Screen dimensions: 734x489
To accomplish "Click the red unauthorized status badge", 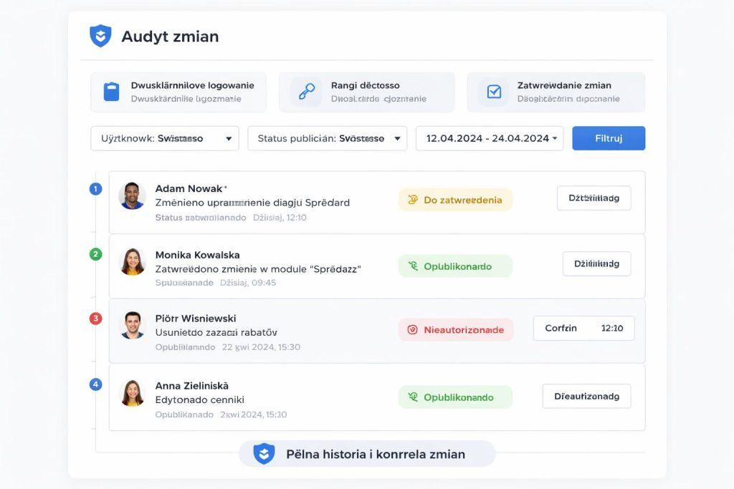I will [x=455, y=330].
